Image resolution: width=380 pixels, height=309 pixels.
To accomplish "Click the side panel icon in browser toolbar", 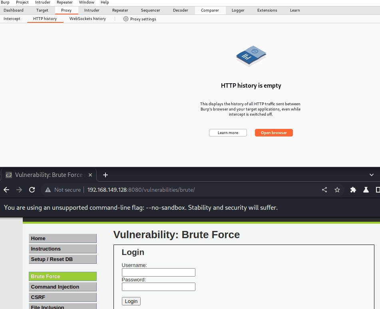I will pyautogui.click(x=378, y=190).
